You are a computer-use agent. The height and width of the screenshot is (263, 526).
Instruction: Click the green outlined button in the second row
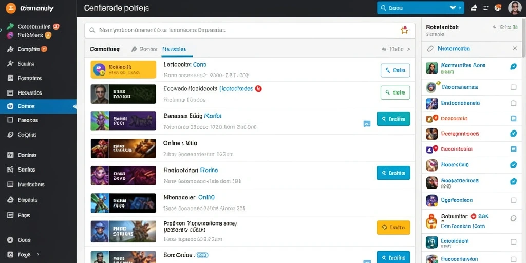point(395,92)
